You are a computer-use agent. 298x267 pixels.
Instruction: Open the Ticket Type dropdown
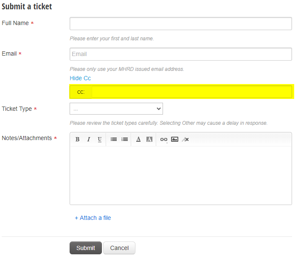[x=116, y=109]
